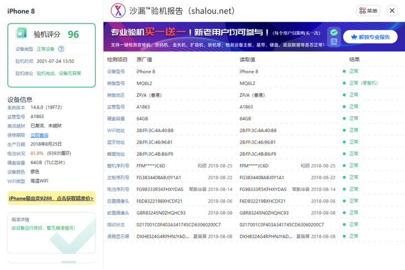Screen dimensions: 405x270
Task: Click the 读取值 column header
Action: [247, 60]
